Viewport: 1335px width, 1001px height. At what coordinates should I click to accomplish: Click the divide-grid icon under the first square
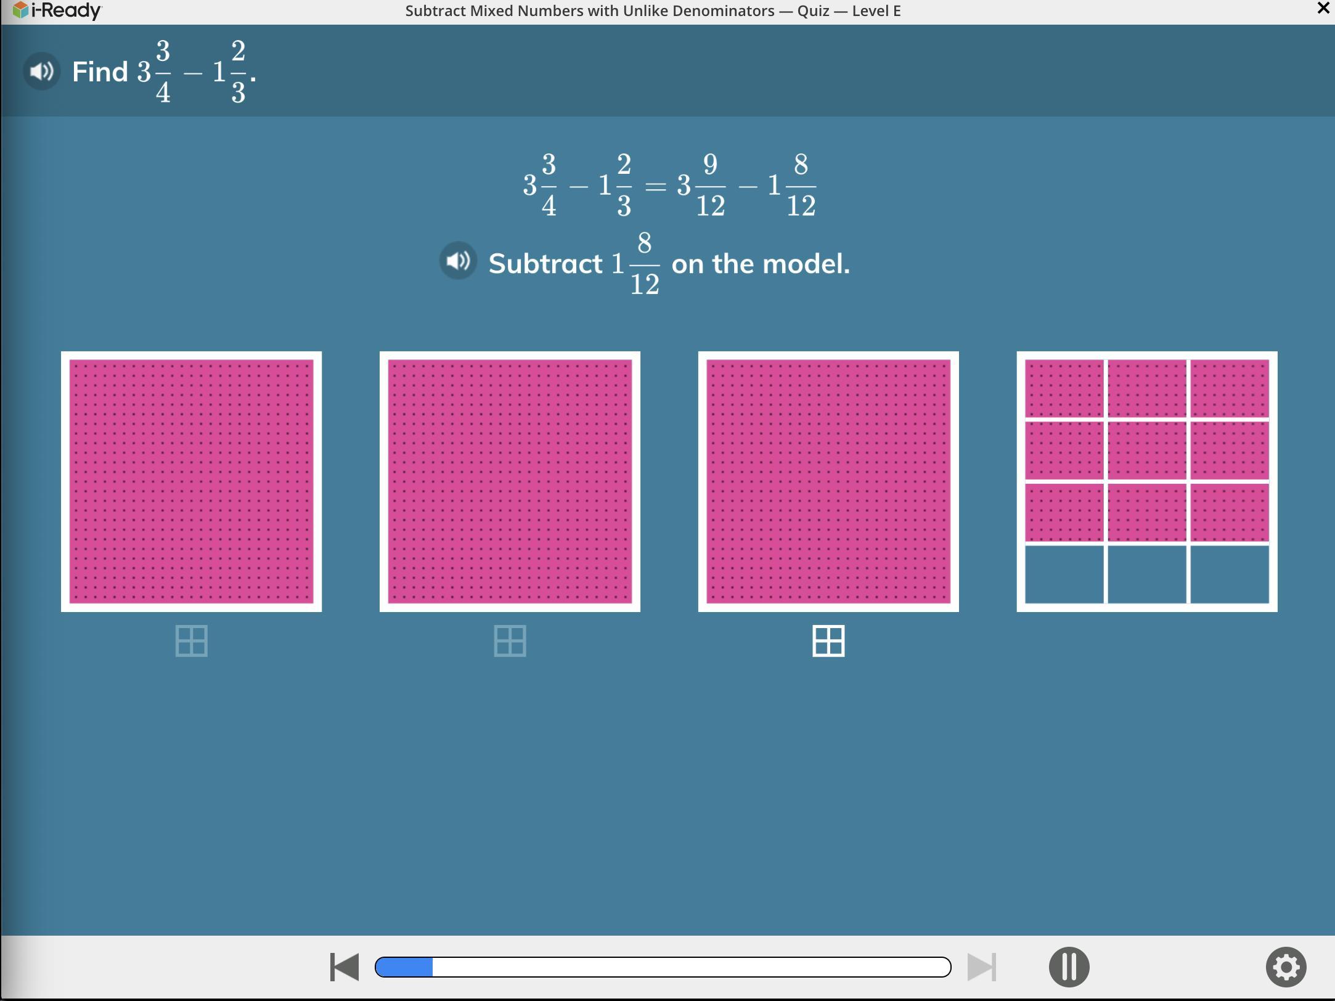[191, 641]
